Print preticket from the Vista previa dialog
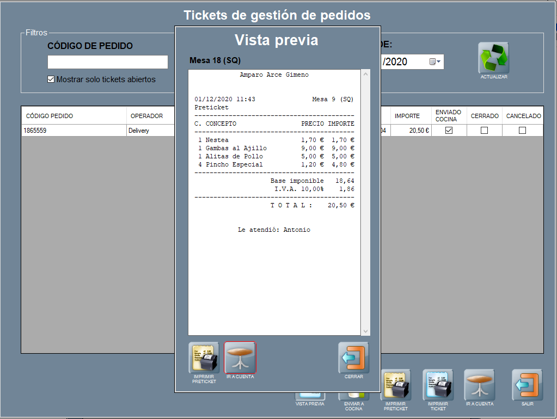Viewport: 557px width, 419px height. point(204,358)
